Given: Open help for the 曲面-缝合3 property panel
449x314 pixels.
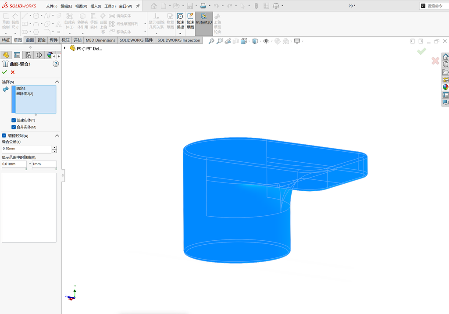Looking at the screenshot, I should pos(56,64).
